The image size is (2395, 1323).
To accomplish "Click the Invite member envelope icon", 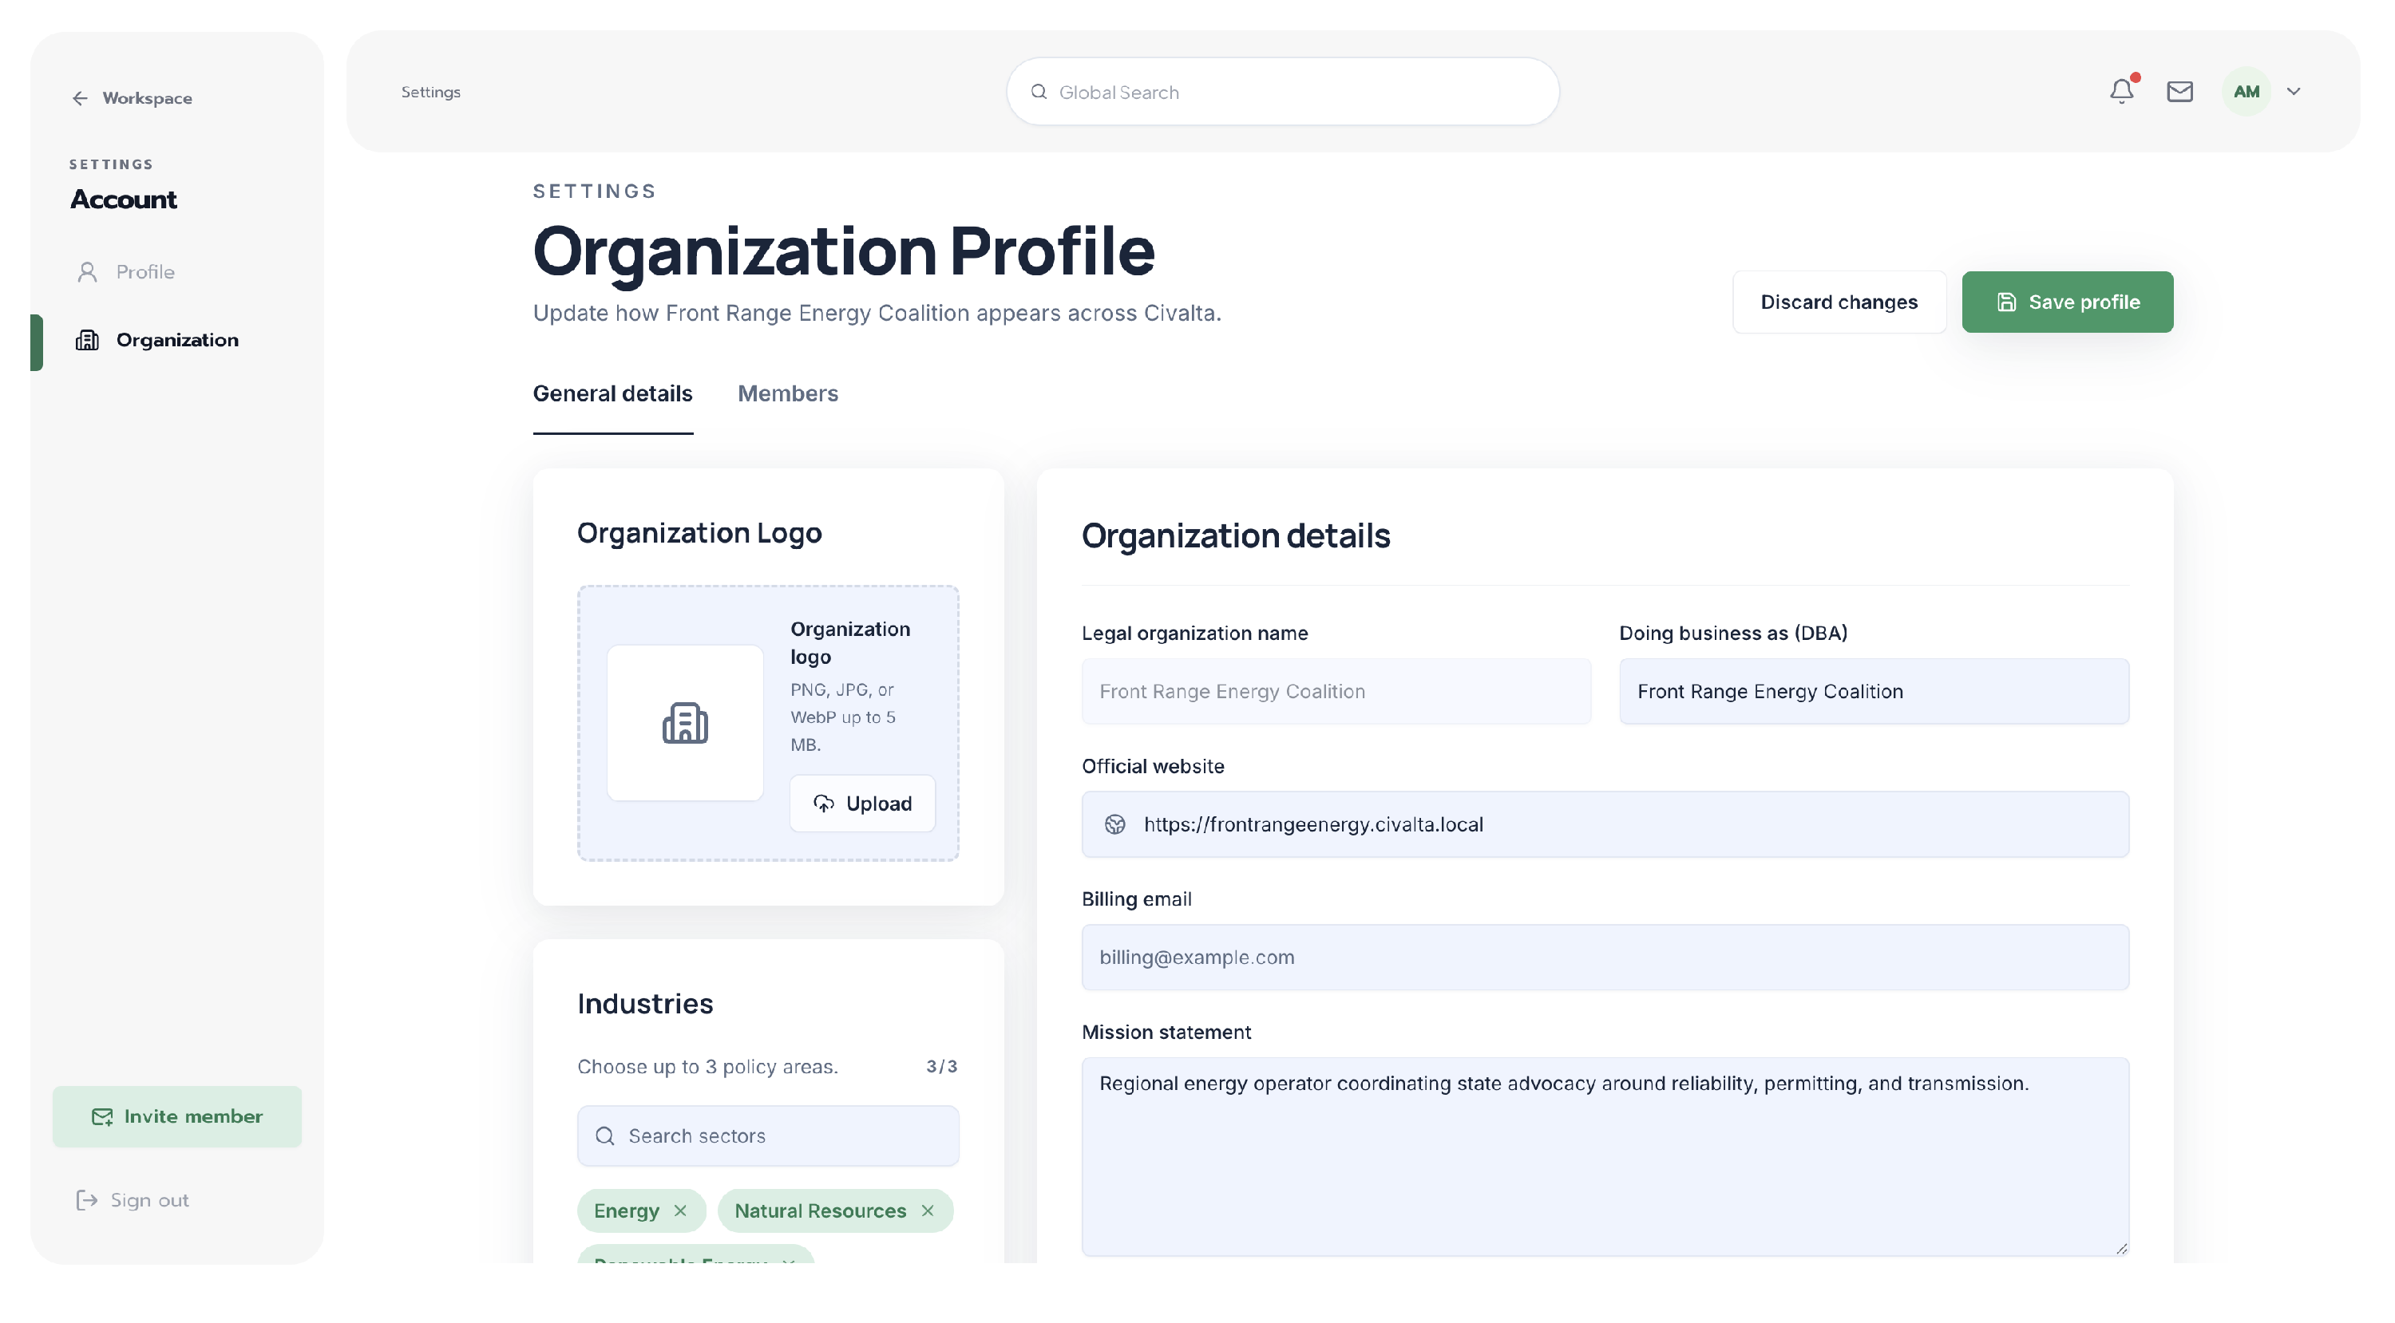I will (x=102, y=1117).
